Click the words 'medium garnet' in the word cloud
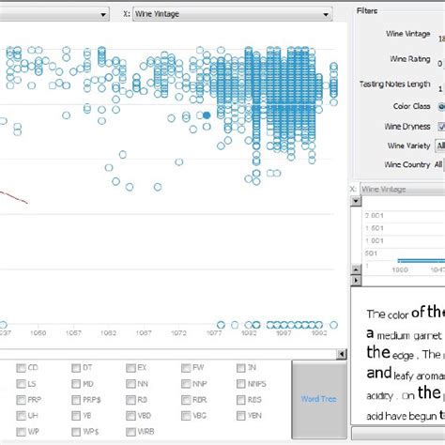 coord(409,336)
